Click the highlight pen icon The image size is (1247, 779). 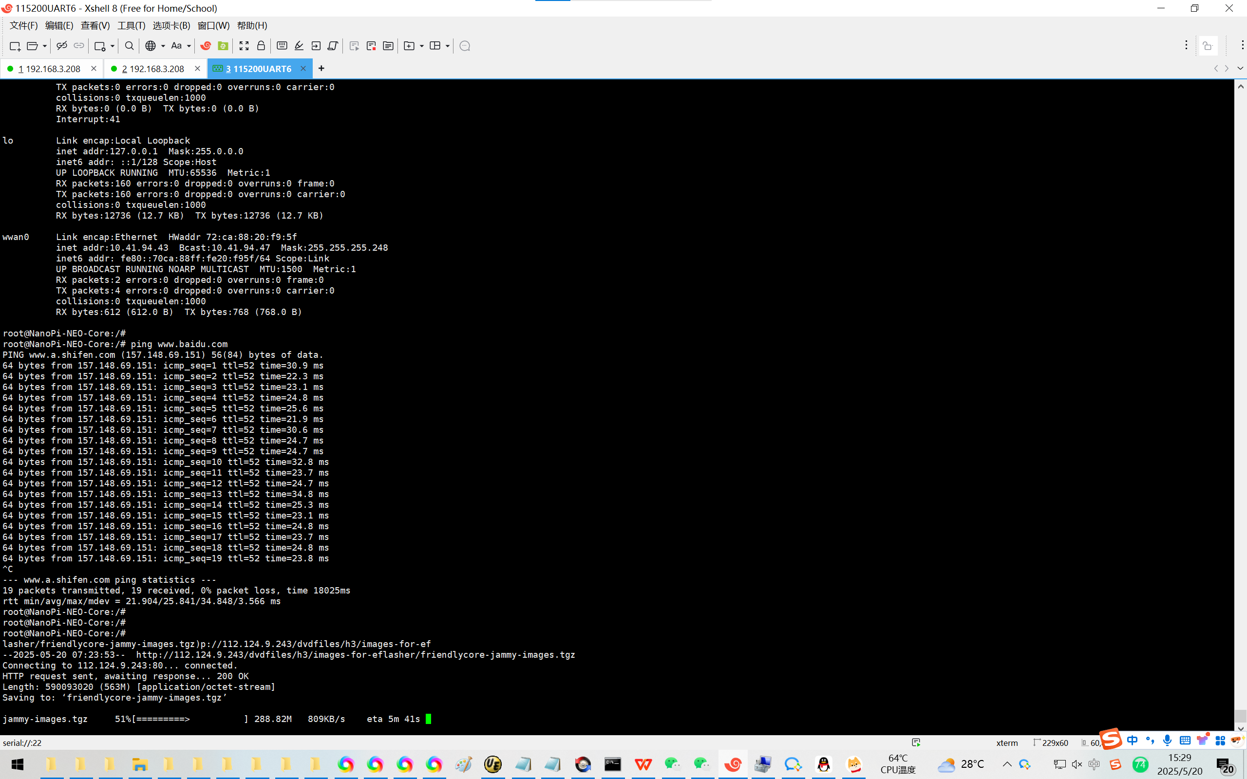[299, 46]
